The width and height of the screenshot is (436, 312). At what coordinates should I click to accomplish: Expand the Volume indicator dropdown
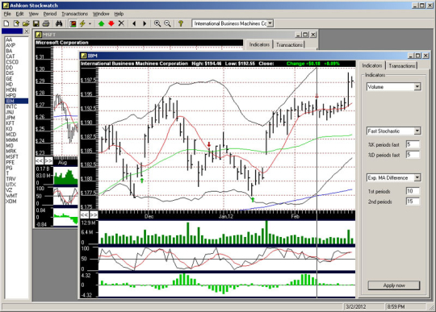tap(417, 86)
